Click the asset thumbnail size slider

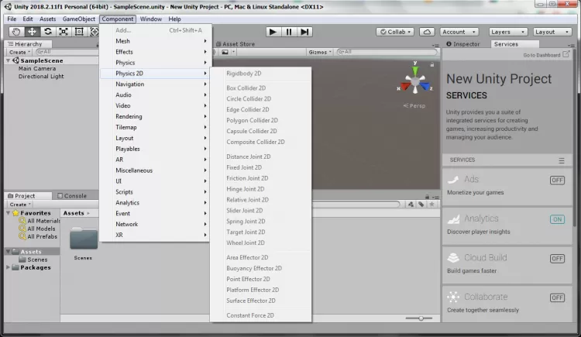(x=418, y=318)
